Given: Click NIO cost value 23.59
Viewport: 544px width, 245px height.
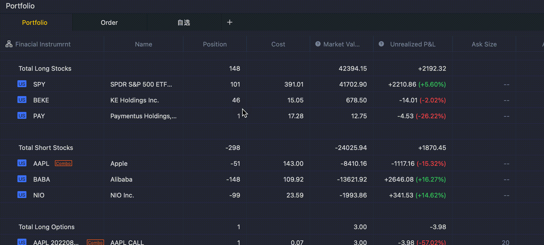Looking at the screenshot, I should (x=295, y=195).
